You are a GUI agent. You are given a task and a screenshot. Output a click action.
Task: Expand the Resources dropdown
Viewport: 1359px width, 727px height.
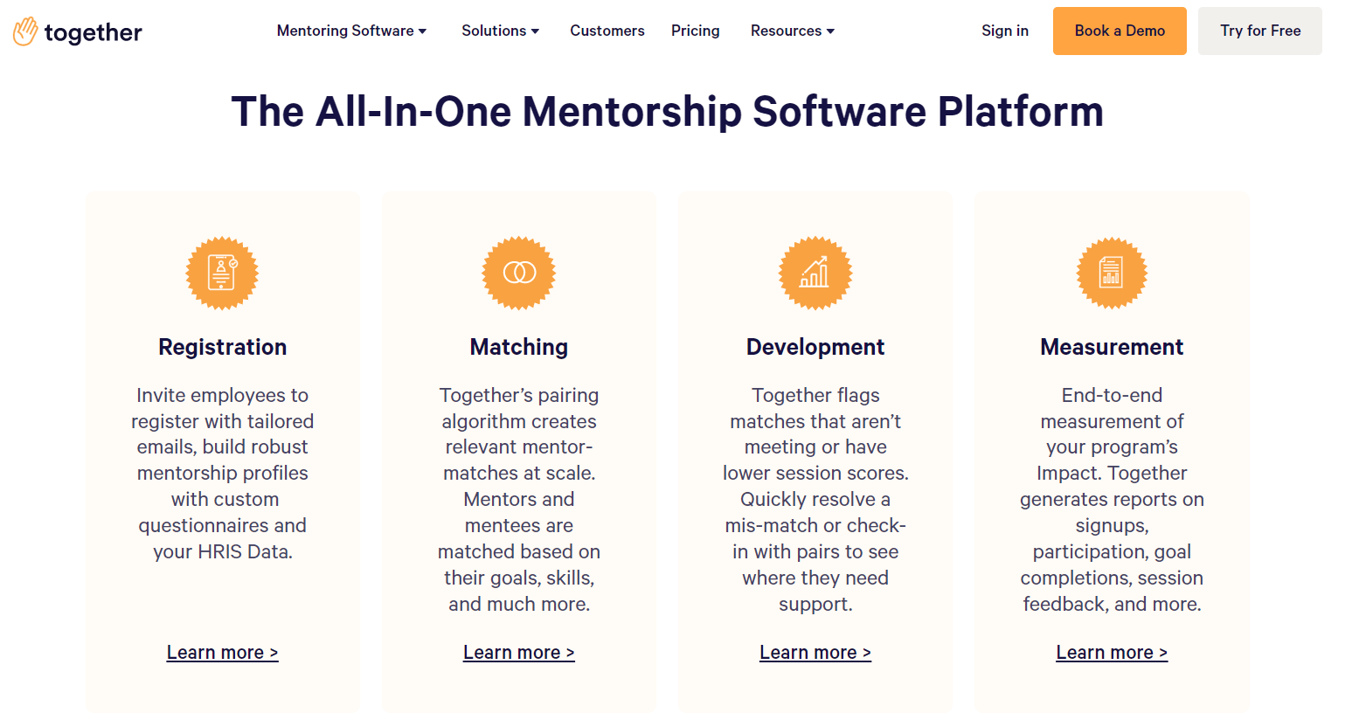[792, 31]
